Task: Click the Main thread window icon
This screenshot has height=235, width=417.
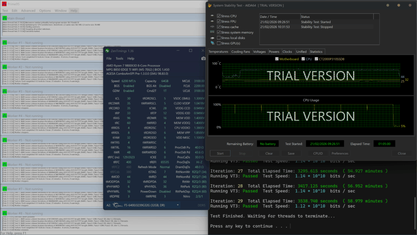Action: (x=4, y=18)
